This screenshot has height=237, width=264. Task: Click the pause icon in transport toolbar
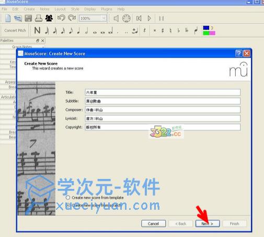pyautogui.click(x=162, y=18)
